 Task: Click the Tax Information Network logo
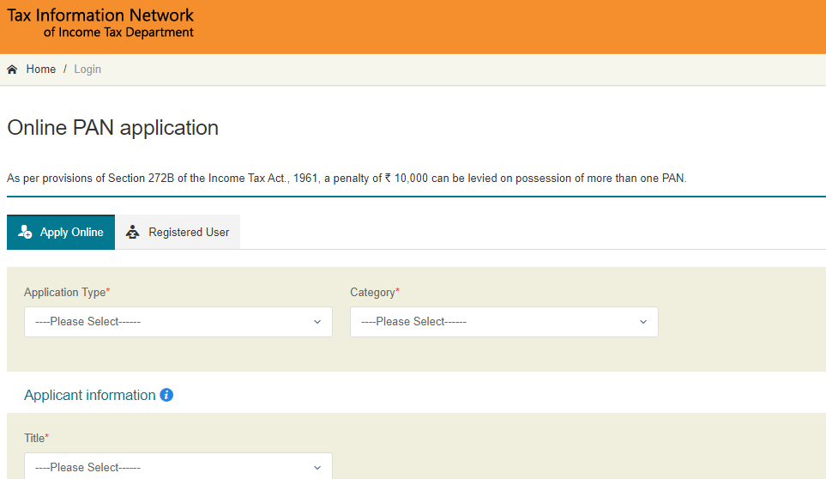click(x=100, y=23)
